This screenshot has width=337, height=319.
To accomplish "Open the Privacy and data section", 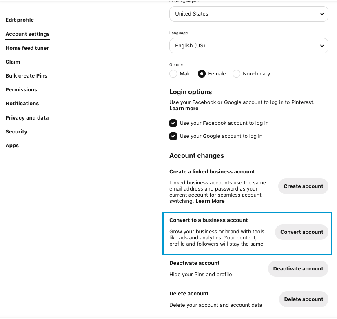I will point(27,118).
